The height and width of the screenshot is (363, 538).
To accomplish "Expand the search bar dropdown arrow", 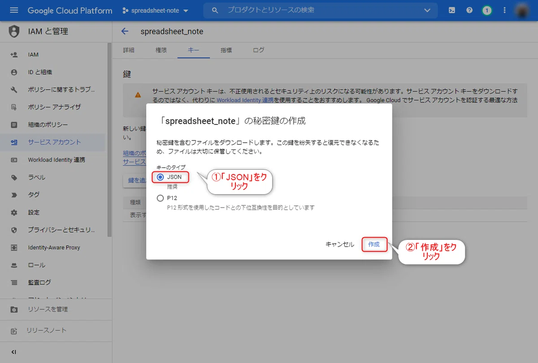I will (427, 10).
